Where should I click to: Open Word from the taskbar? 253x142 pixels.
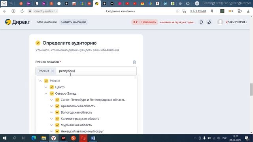click(x=93, y=138)
